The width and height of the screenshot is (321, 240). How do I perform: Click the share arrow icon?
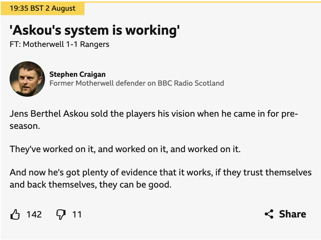tap(269, 214)
